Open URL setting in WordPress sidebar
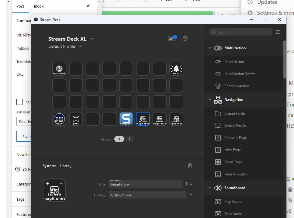The image size is (294, 218). point(20,74)
